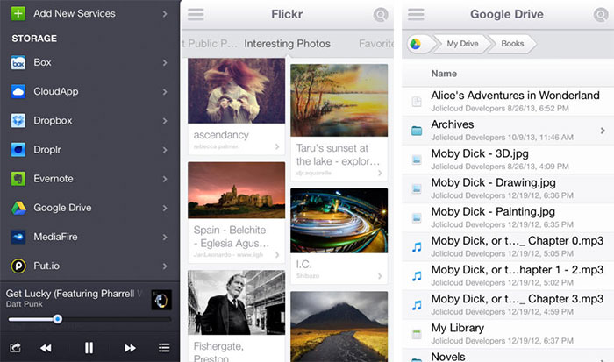This screenshot has width=614, height=362.
Task: Expand the Droplr row chevron
Action: 165,150
